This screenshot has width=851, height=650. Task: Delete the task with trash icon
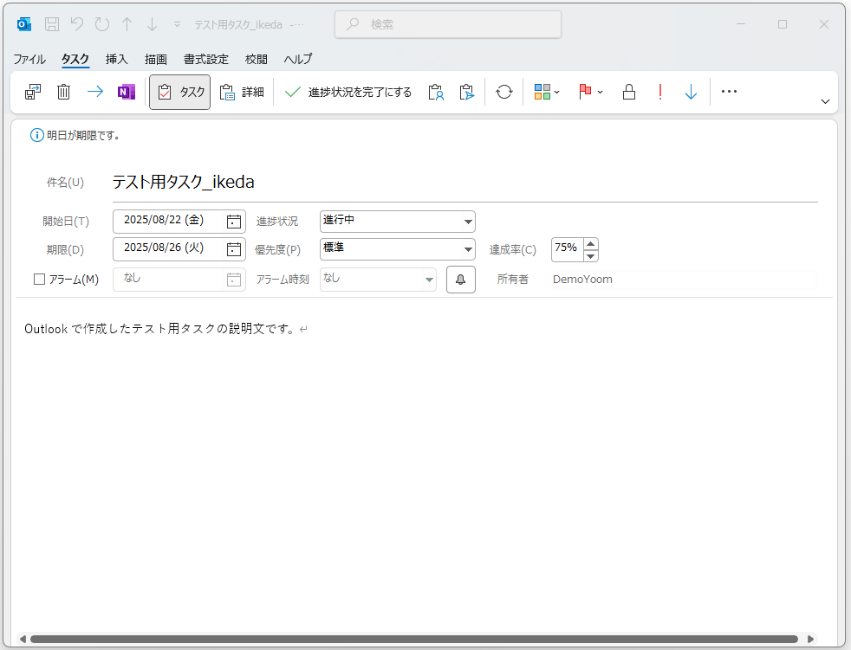click(x=64, y=92)
